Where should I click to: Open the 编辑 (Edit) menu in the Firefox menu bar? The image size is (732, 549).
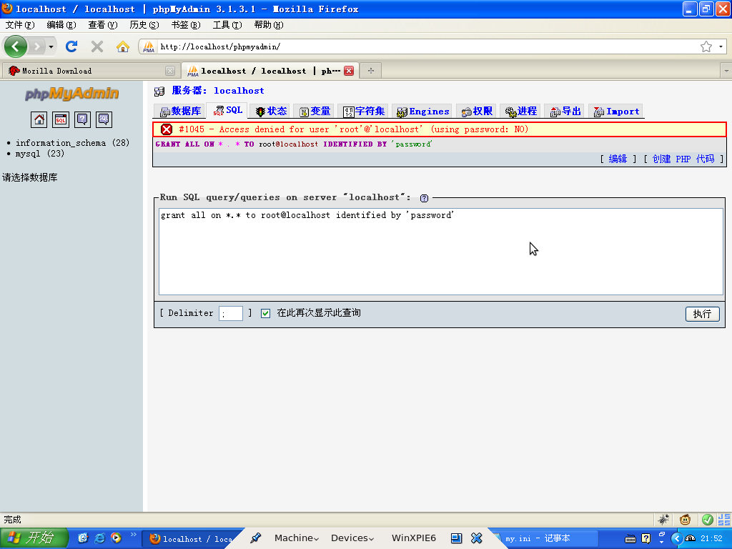[x=61, y=25]
